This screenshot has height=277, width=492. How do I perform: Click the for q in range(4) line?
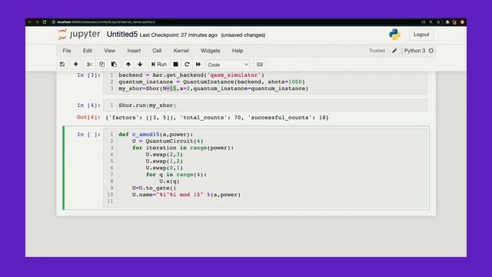tap(176, 175)
